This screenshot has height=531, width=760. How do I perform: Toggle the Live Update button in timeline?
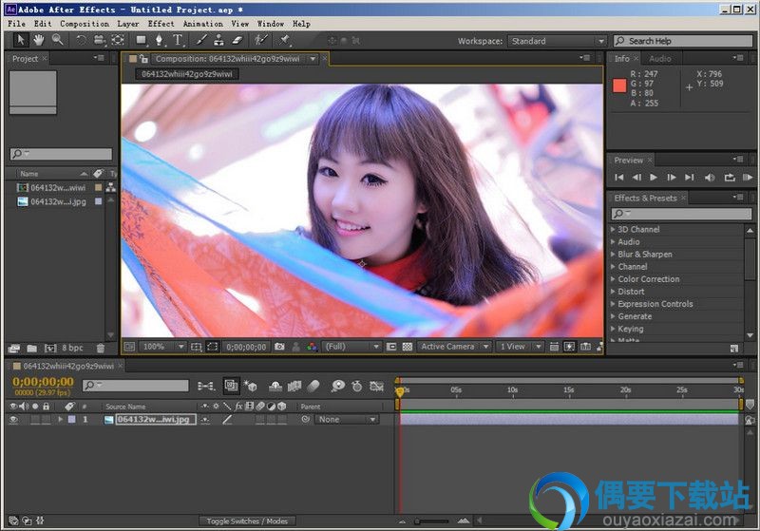click(232, 386)
